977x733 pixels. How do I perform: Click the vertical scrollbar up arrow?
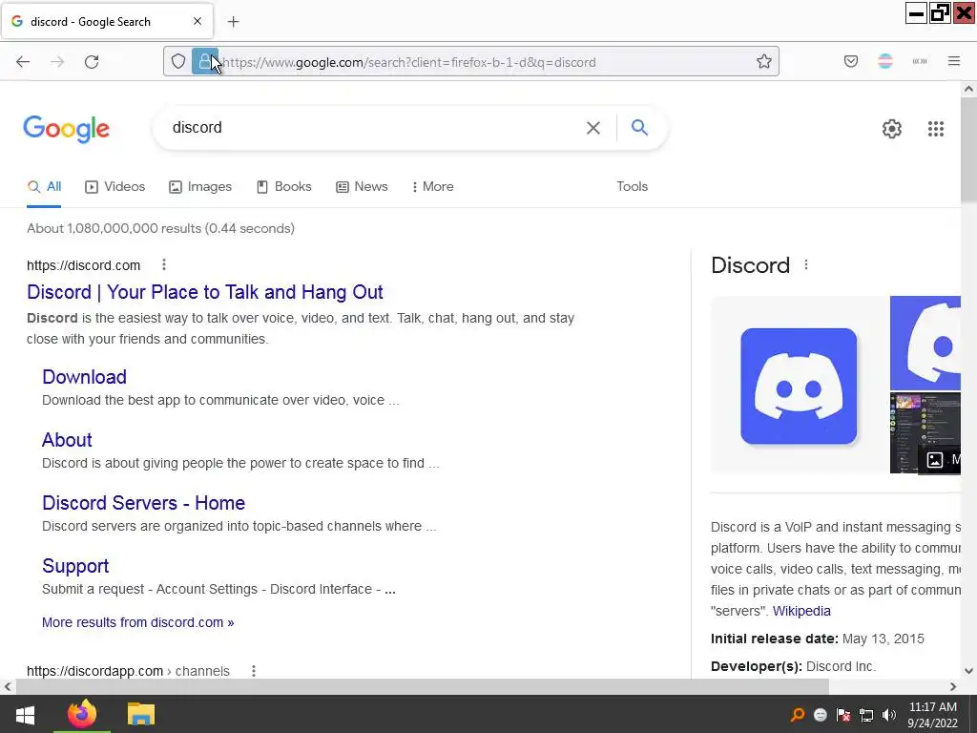tap(969, 89)
